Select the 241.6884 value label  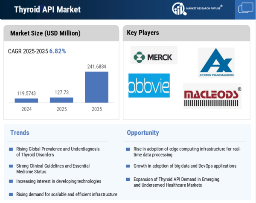96,67
